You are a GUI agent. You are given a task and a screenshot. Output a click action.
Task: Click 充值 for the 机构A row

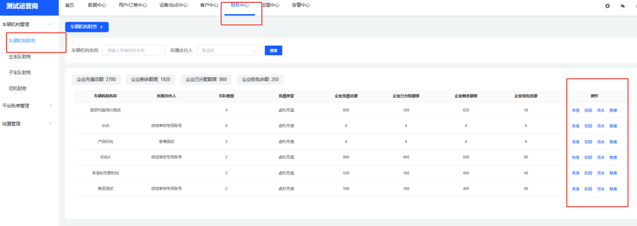tap(576, 158)
